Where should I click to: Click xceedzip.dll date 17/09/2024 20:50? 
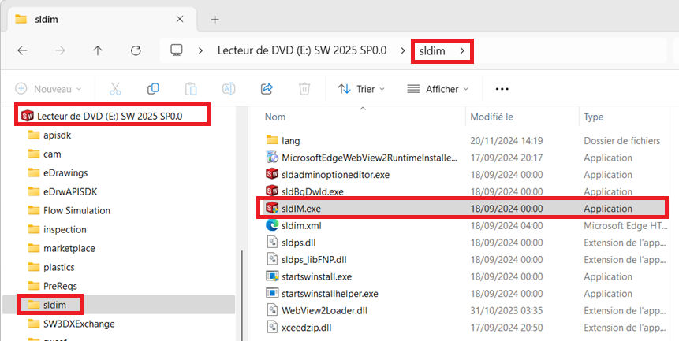click(x=506, y=328)
